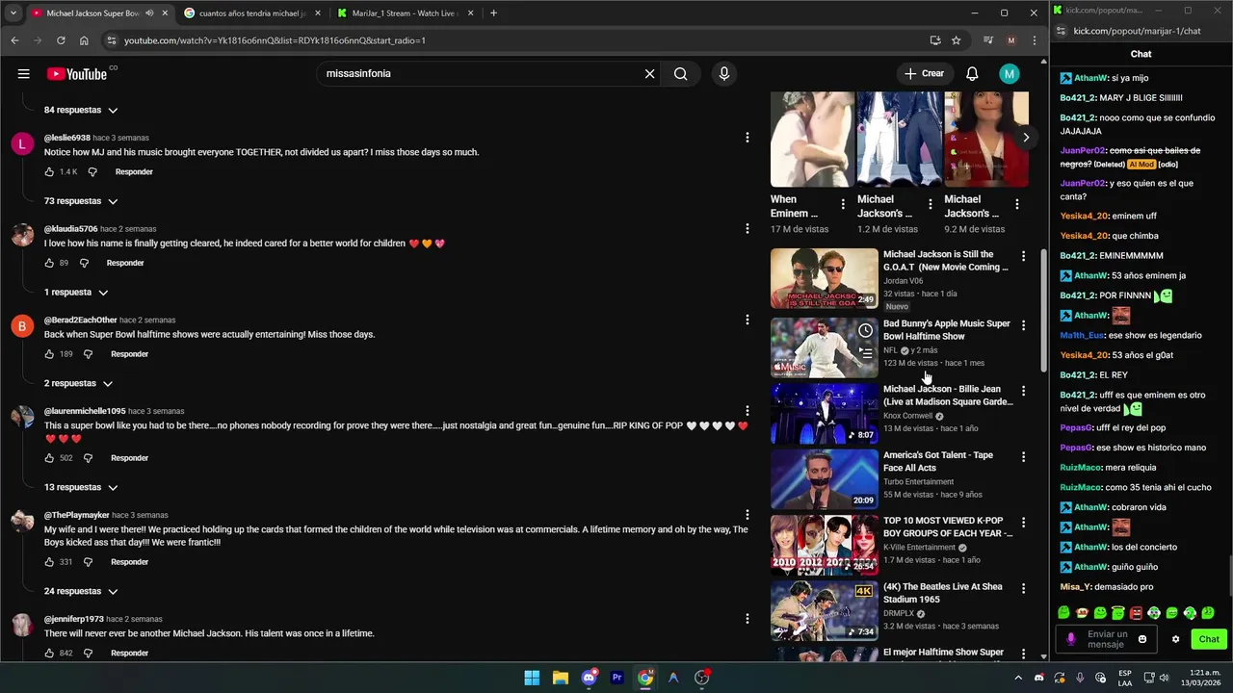Open @ThePlaymayker channel link

coord(76,515)
